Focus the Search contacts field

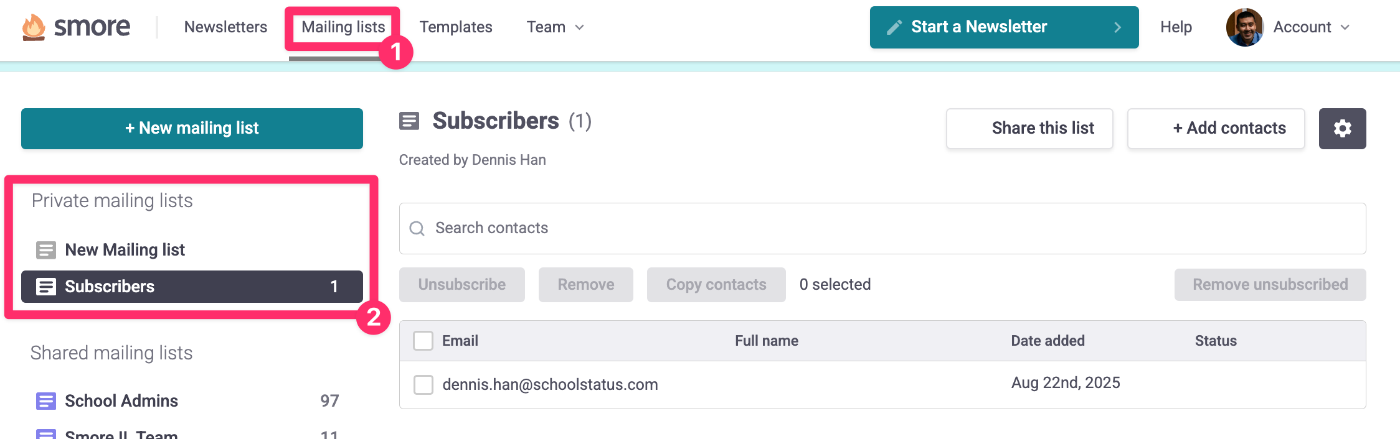point(882,228)
